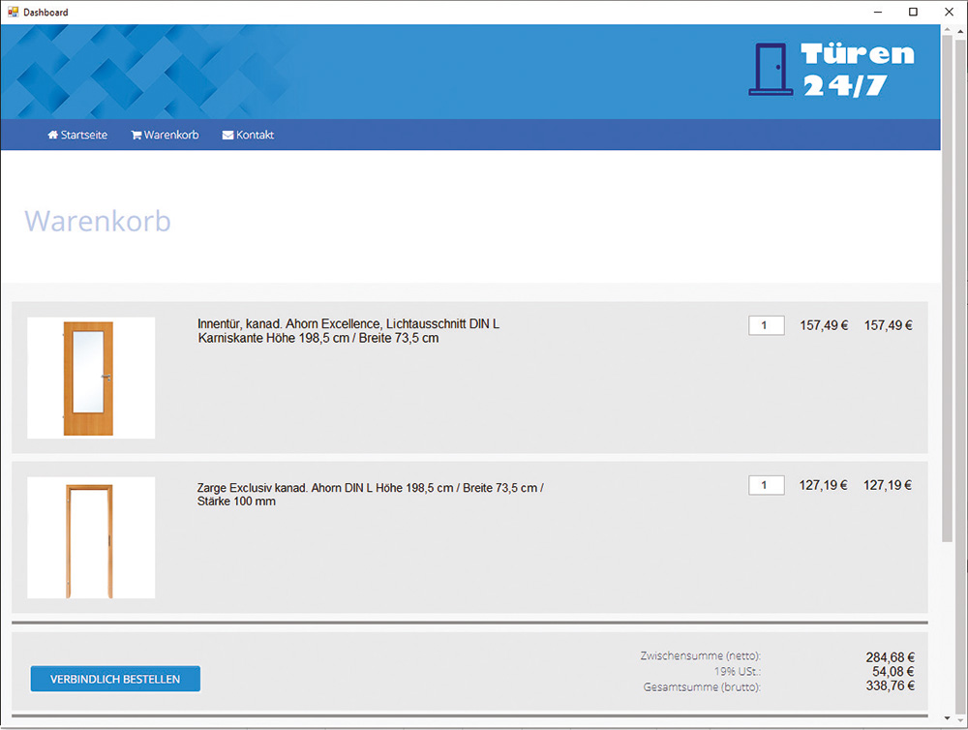Open the Startseite navigation item
The image size is (968, 730).
point(83,136)
